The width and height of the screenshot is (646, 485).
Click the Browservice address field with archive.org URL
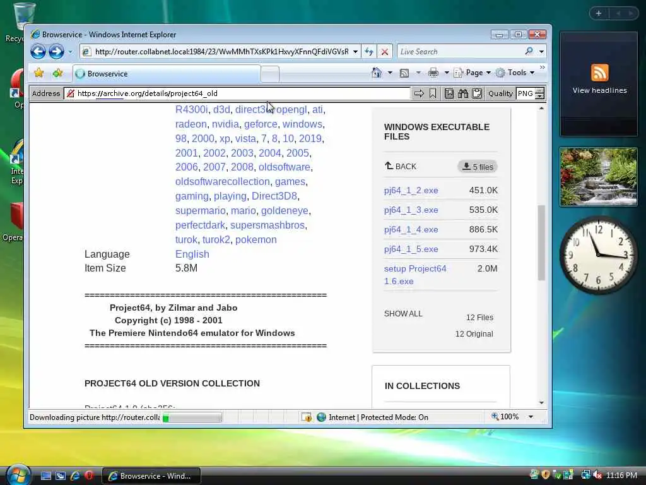point(237,93)
